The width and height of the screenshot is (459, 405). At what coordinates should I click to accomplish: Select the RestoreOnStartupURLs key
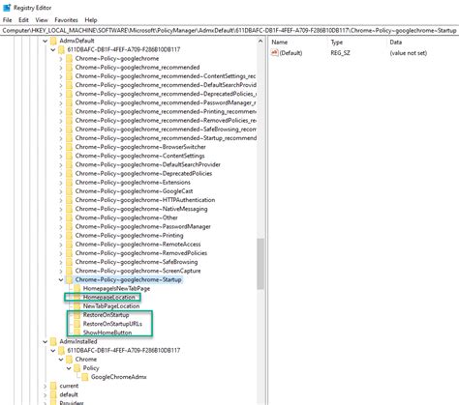[x=112, y=324]
